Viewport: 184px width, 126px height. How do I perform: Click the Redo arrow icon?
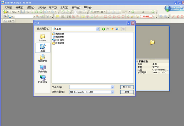coord(53,12)
